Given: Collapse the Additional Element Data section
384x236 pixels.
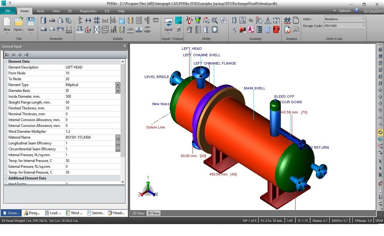Looking at the screenshot, I should [6, 178].
